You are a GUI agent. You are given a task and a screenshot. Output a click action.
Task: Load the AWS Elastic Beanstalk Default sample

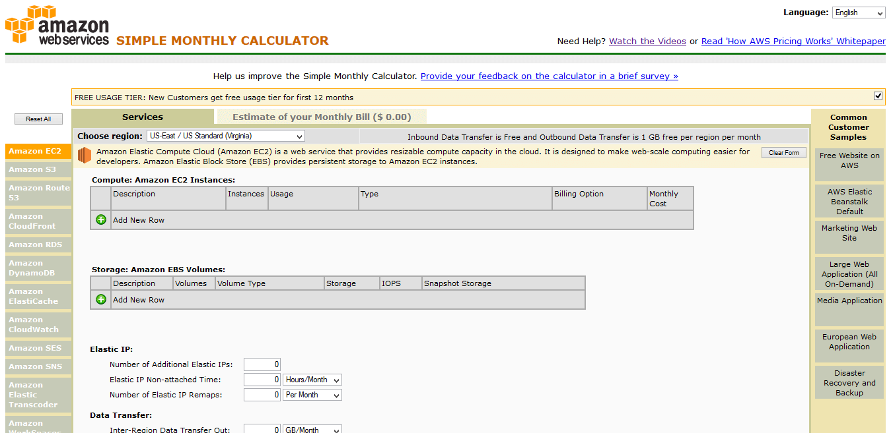(849, 201)
